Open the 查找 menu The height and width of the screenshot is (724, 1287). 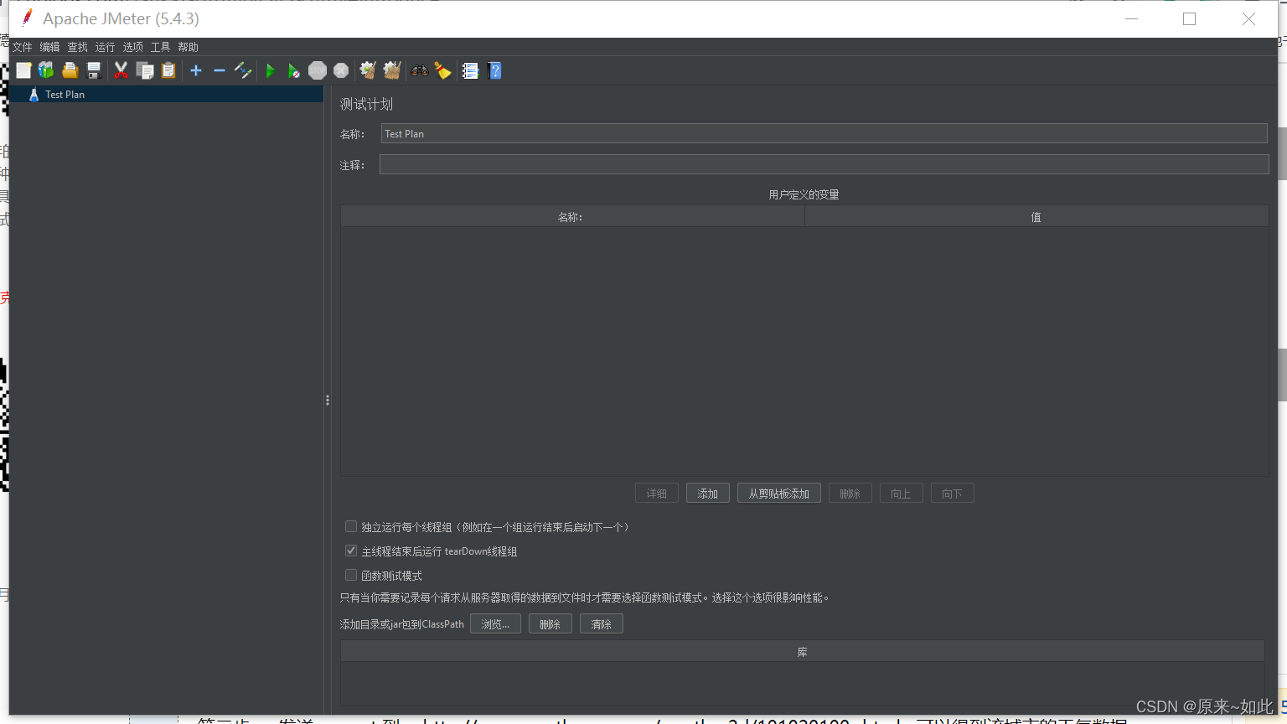[x=77, y=47]
